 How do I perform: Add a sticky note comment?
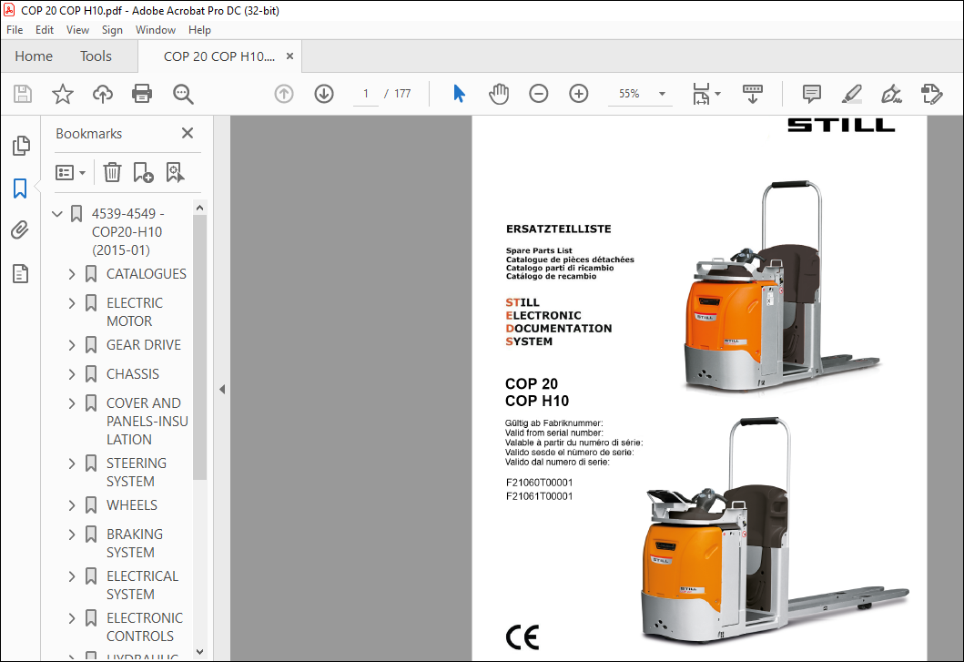(x=812, y=94)
